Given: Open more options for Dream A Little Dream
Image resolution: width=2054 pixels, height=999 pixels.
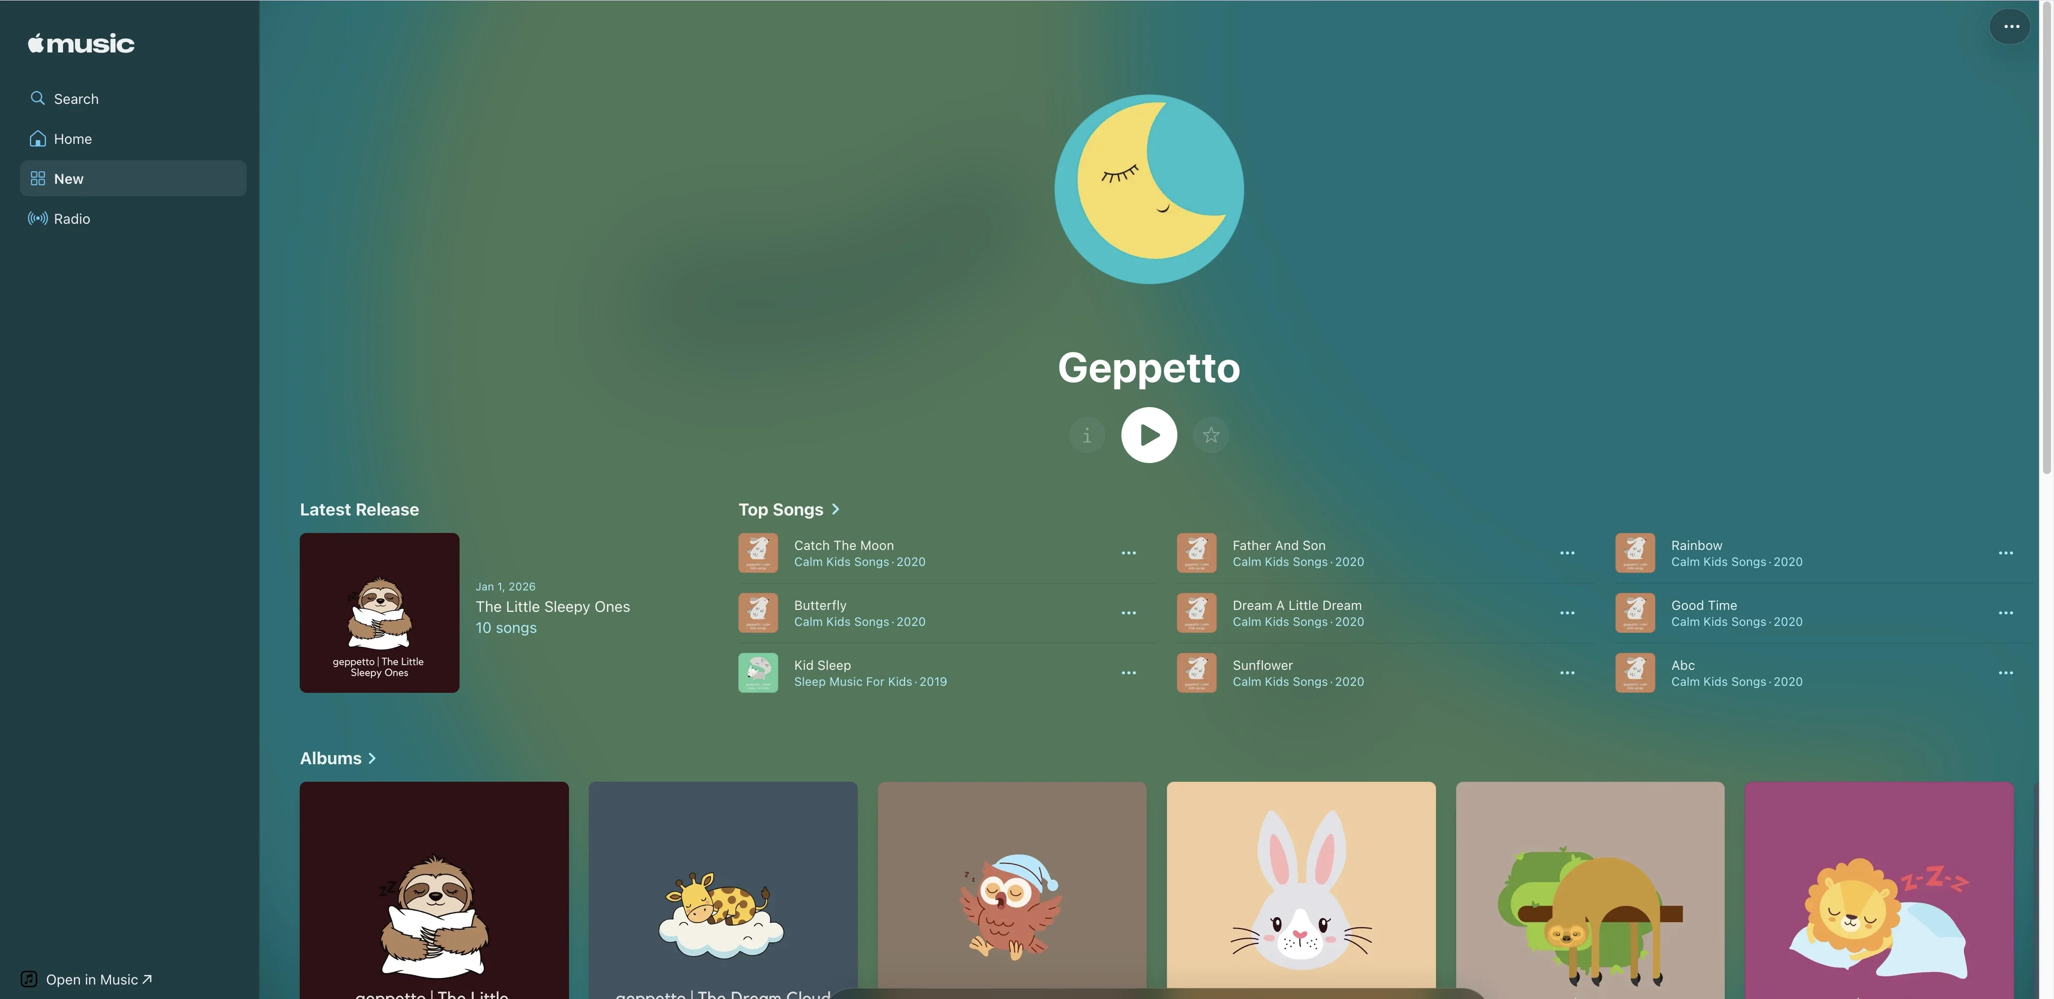Looking at the screenshot, I should [x=1567, y=612].
